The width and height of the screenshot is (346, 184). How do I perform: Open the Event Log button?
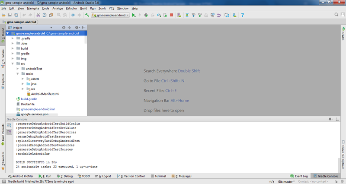point(298,176)
